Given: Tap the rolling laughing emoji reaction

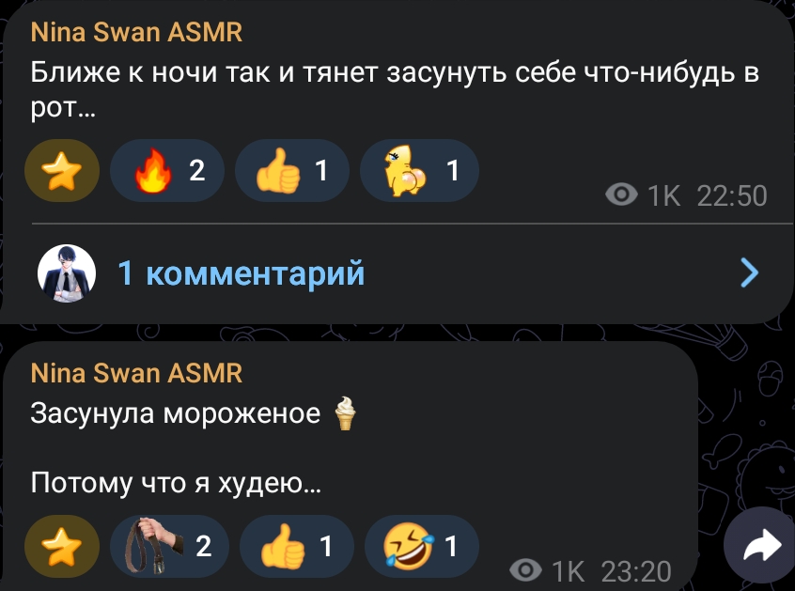Looking at the screenshot, I should pos(422,547).
